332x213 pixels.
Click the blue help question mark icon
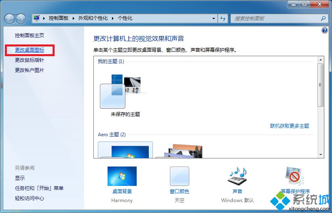click(x=324, y=30)
